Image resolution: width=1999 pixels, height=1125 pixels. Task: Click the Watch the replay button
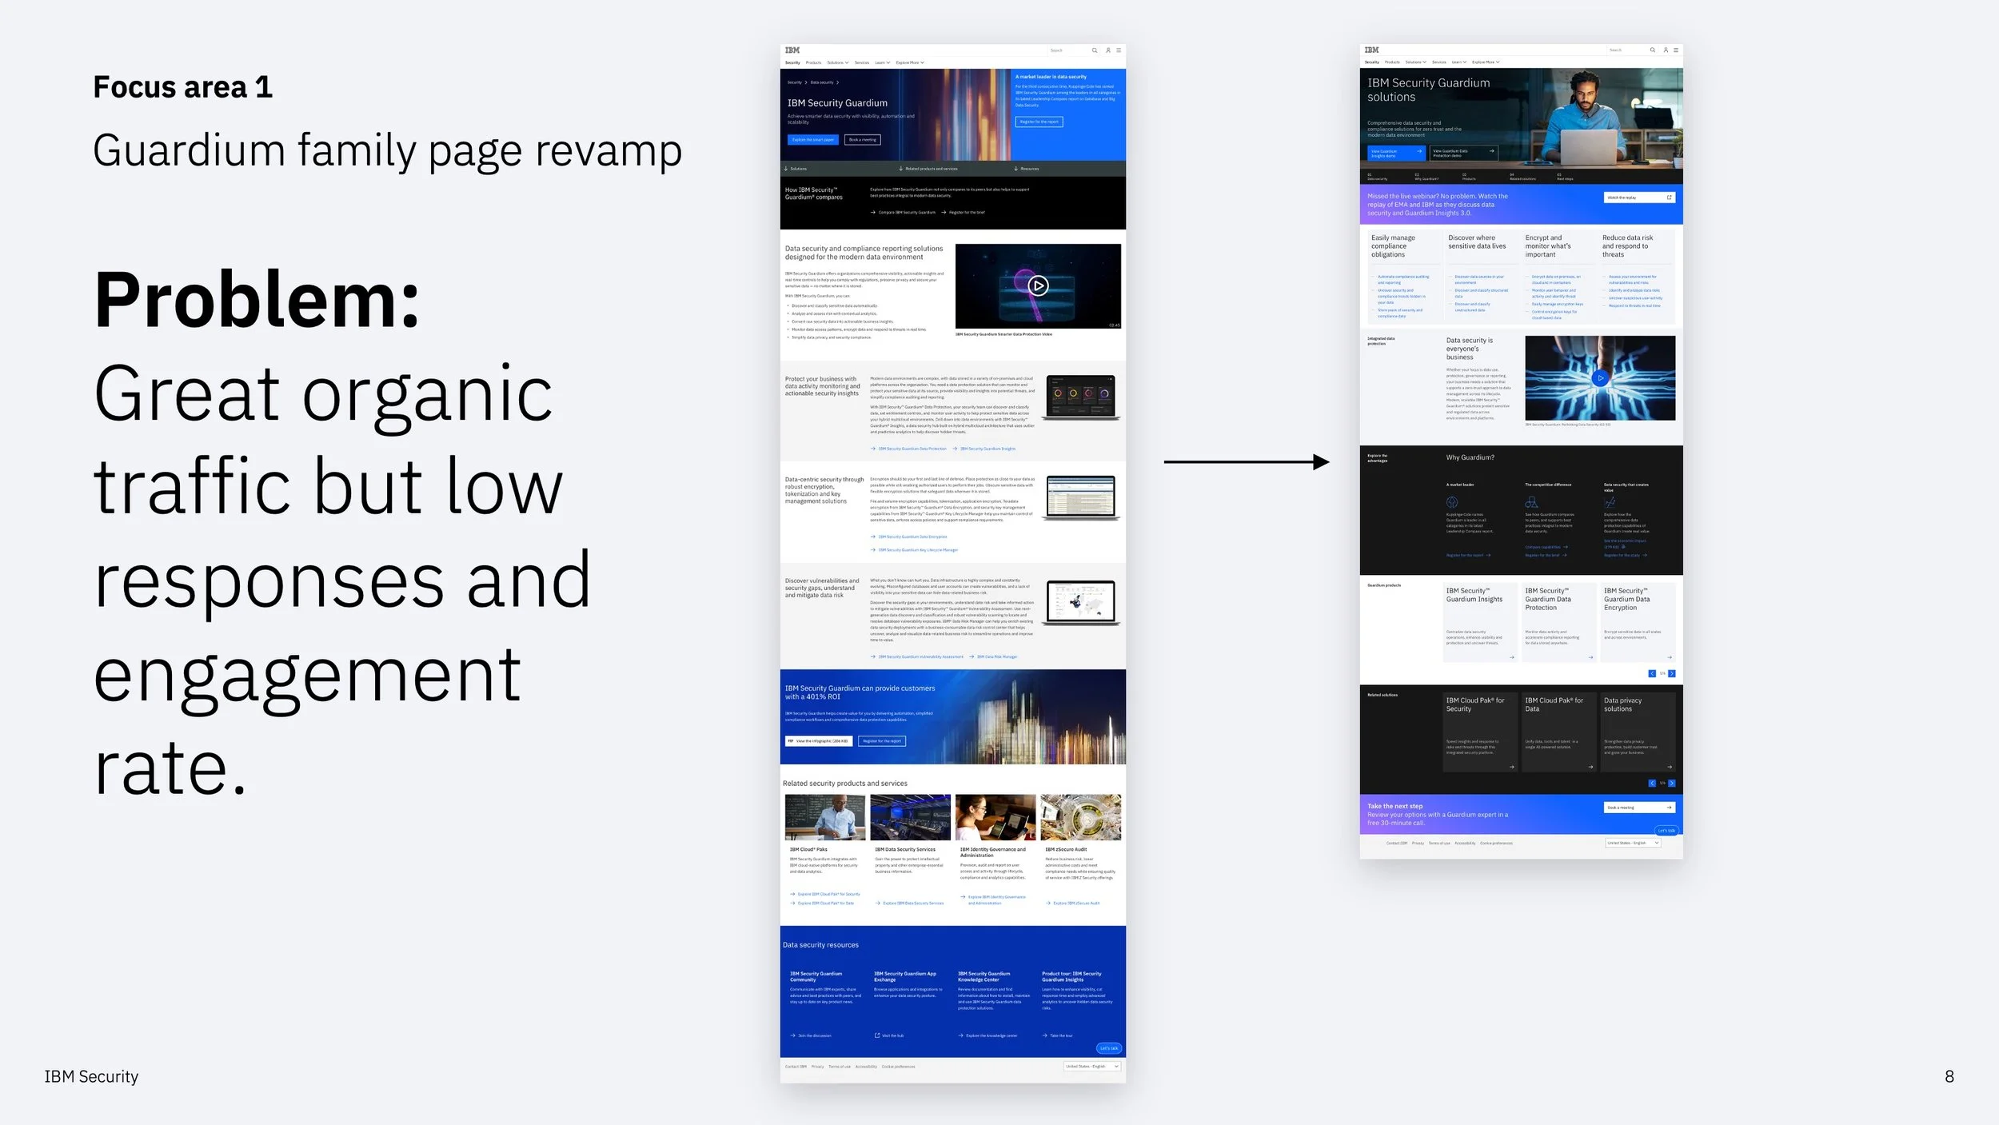[1639, 197]
